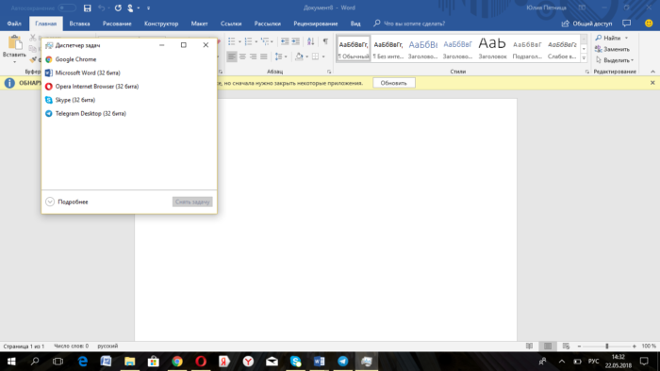Click the Sort A-Z icon

point(310,41)
